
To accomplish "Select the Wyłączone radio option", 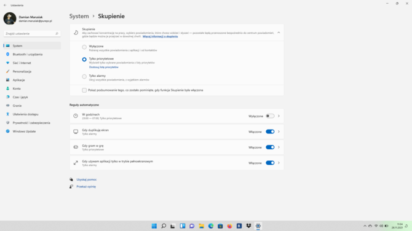I will tap(84, 47).
